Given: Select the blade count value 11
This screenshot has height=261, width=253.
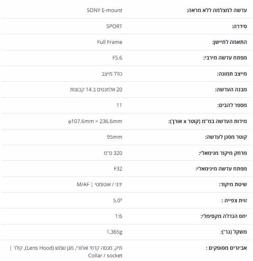Looking at the screenshot, I should click(119, 105).
